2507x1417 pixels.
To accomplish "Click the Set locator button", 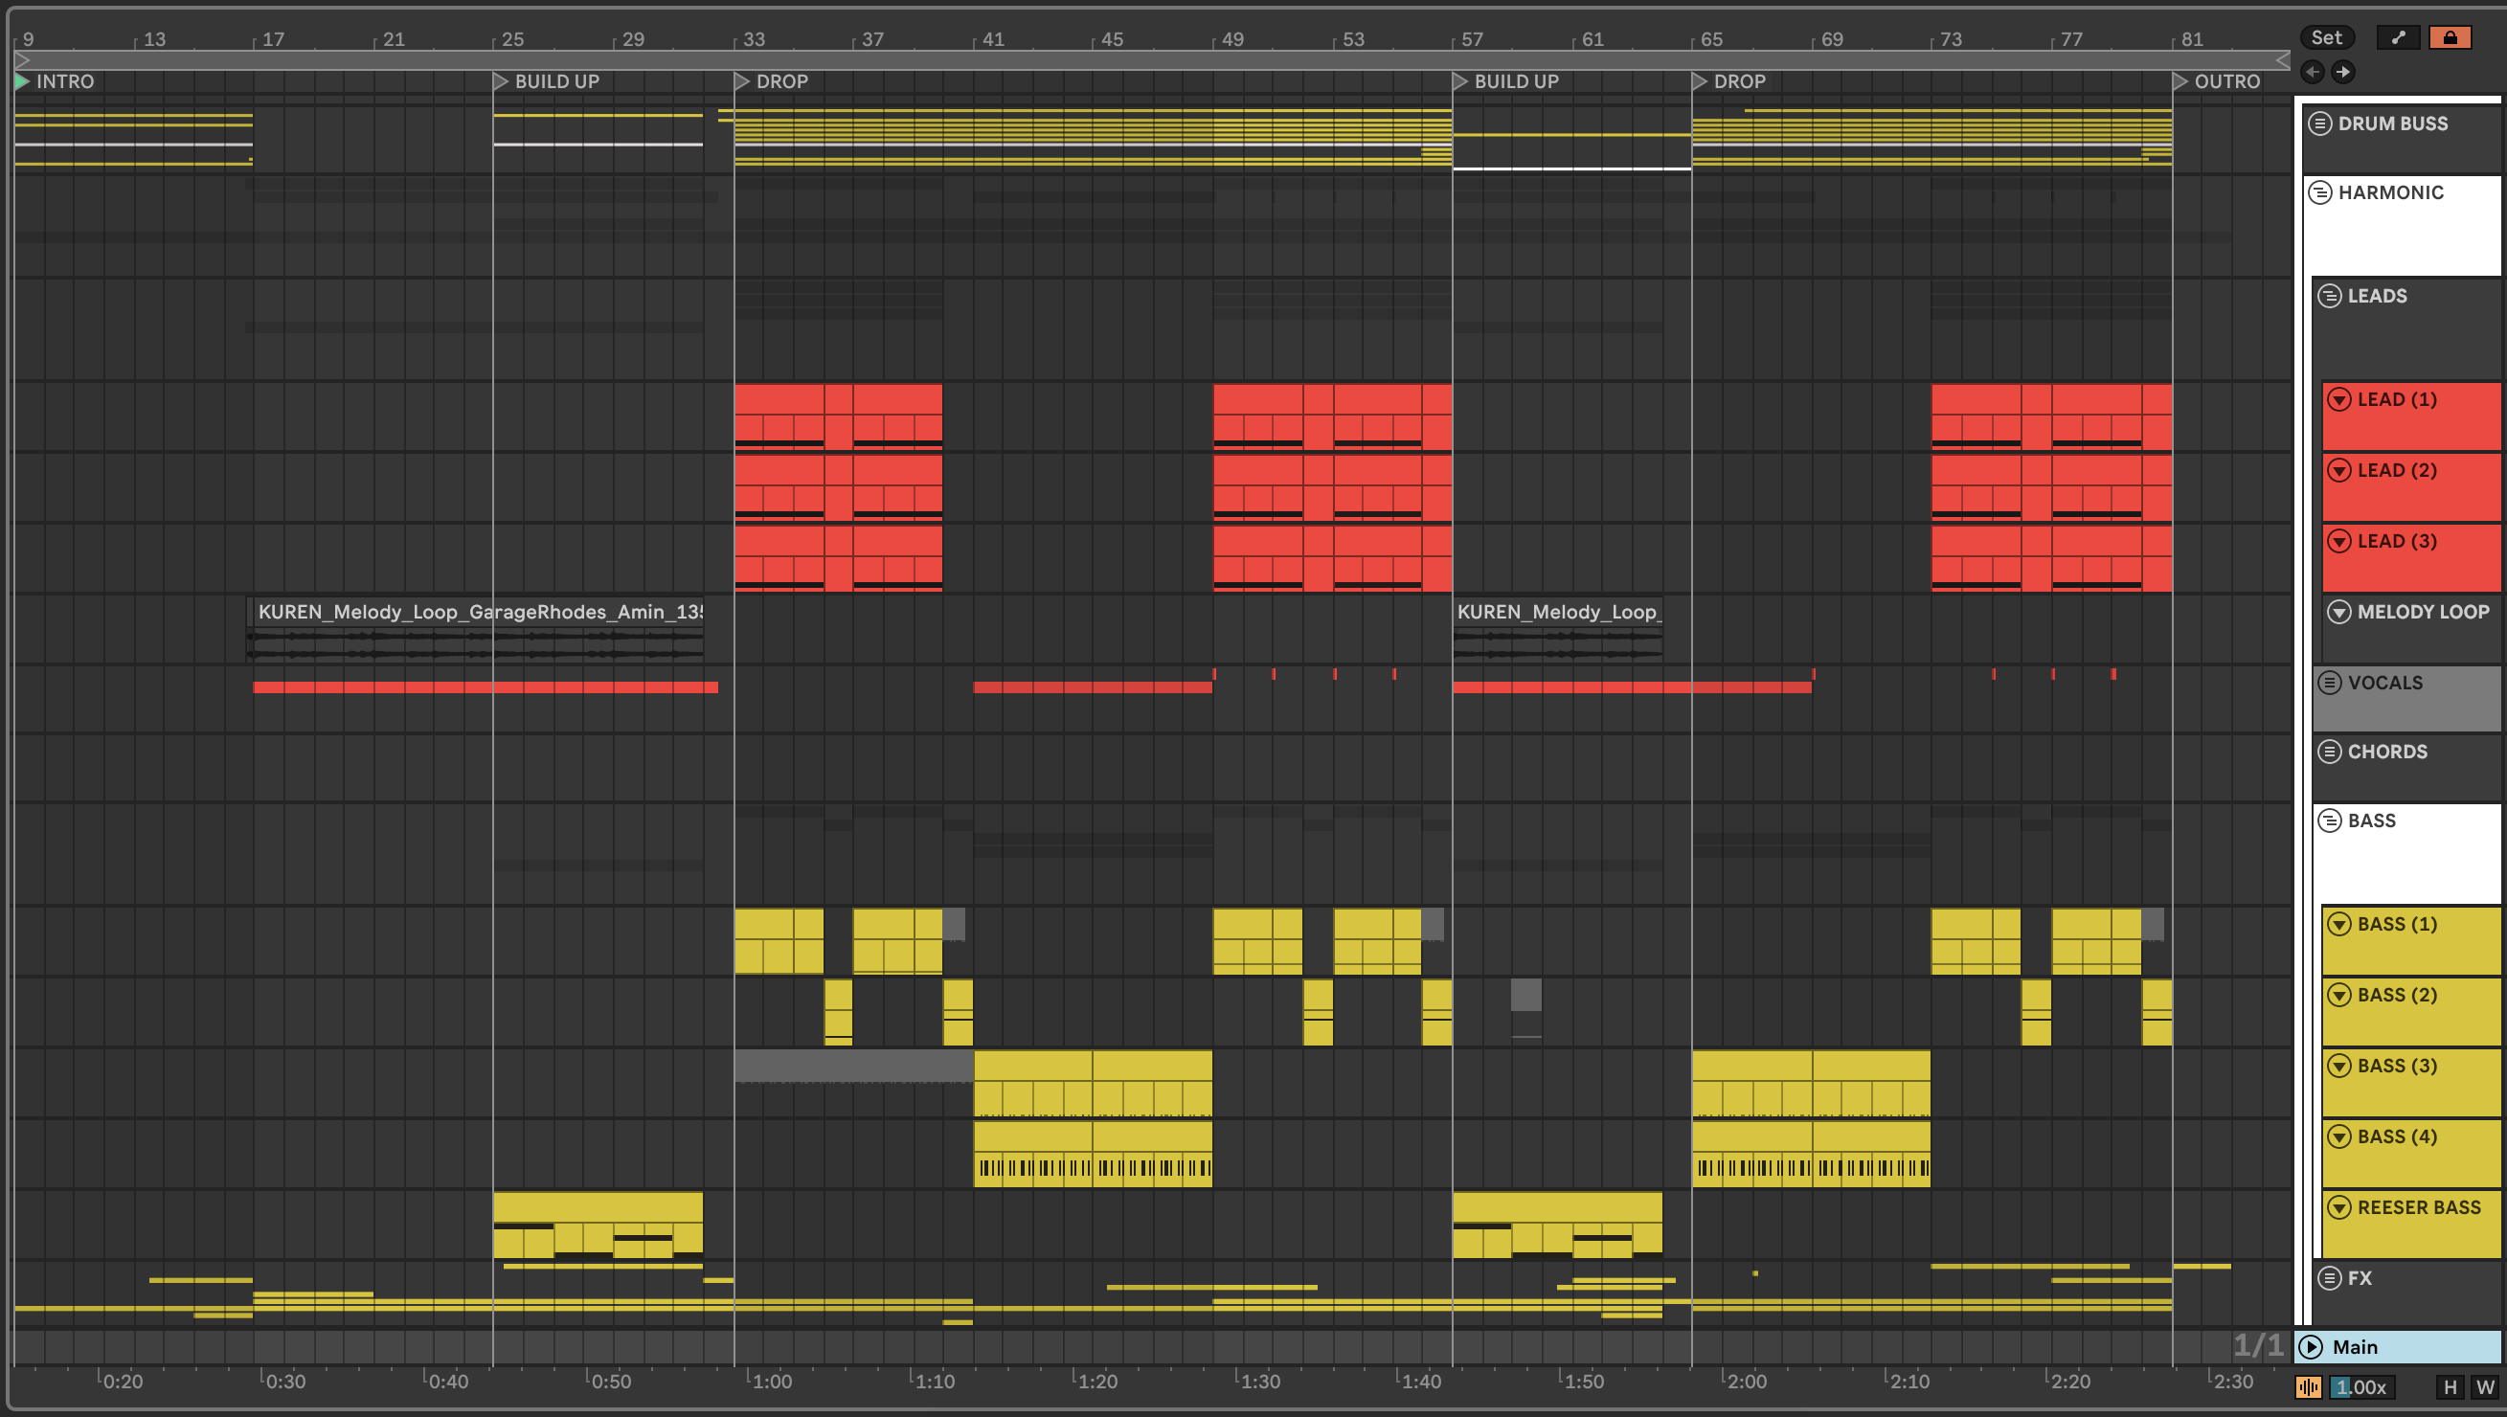I will (2326, 37).
